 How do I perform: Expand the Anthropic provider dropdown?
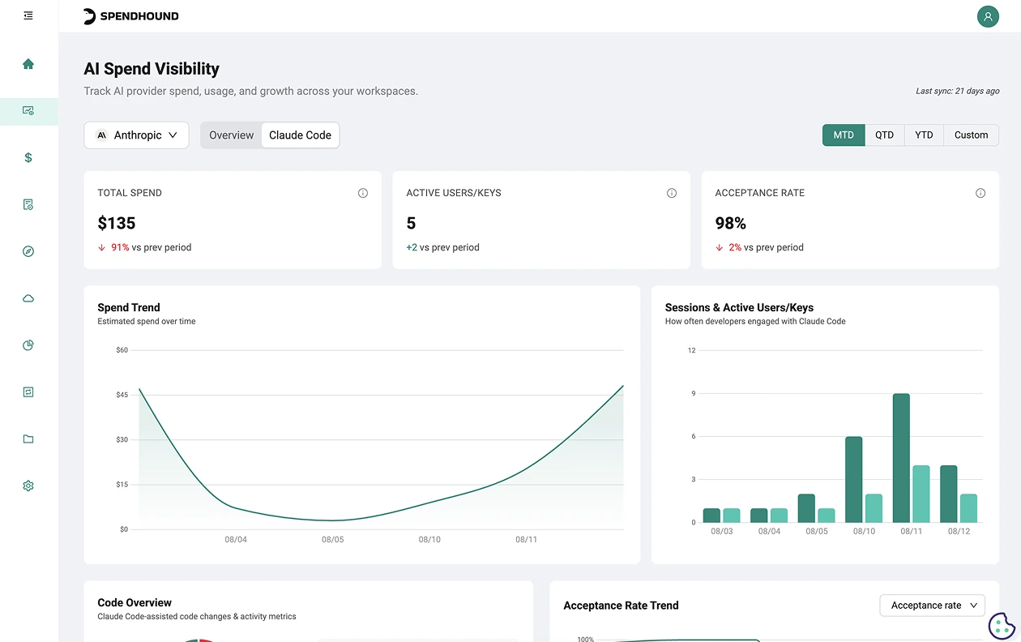click(136, 135)
